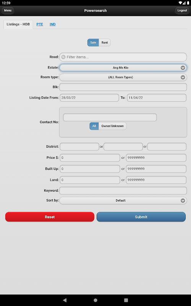
Task: Click the Powersearch title text
Action: 95,11
